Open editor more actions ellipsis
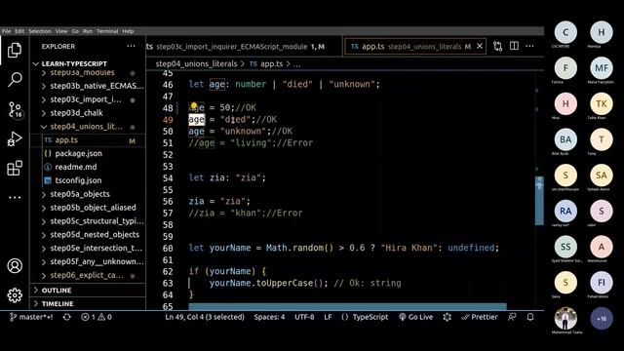 [x=529, y=46]
